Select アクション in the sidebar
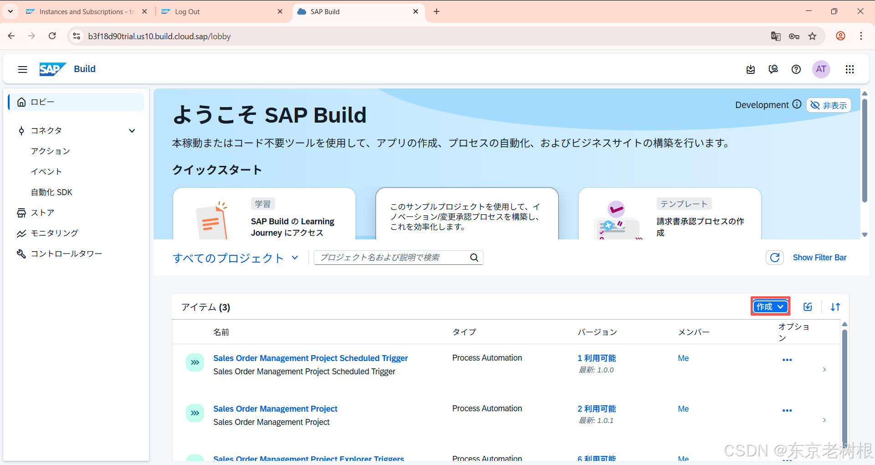The image size is (875, 465). 51,151
